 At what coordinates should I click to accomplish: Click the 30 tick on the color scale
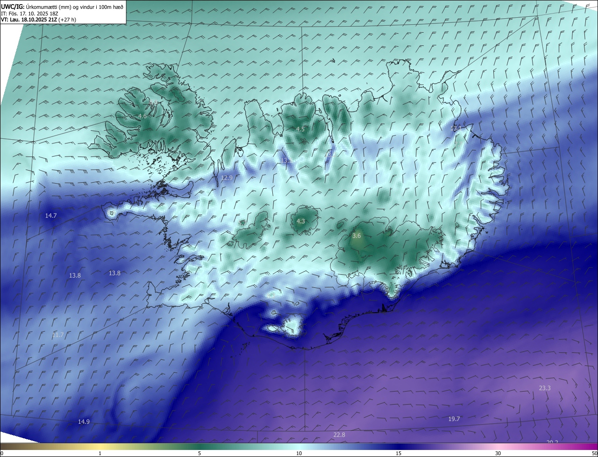point(498,453)
